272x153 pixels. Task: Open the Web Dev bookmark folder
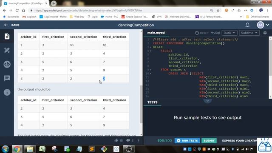(x=77, y=17)
